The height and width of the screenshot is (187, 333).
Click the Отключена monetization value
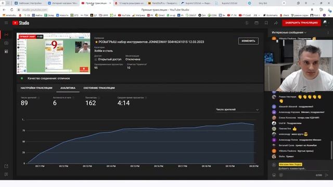coord(133,59)
